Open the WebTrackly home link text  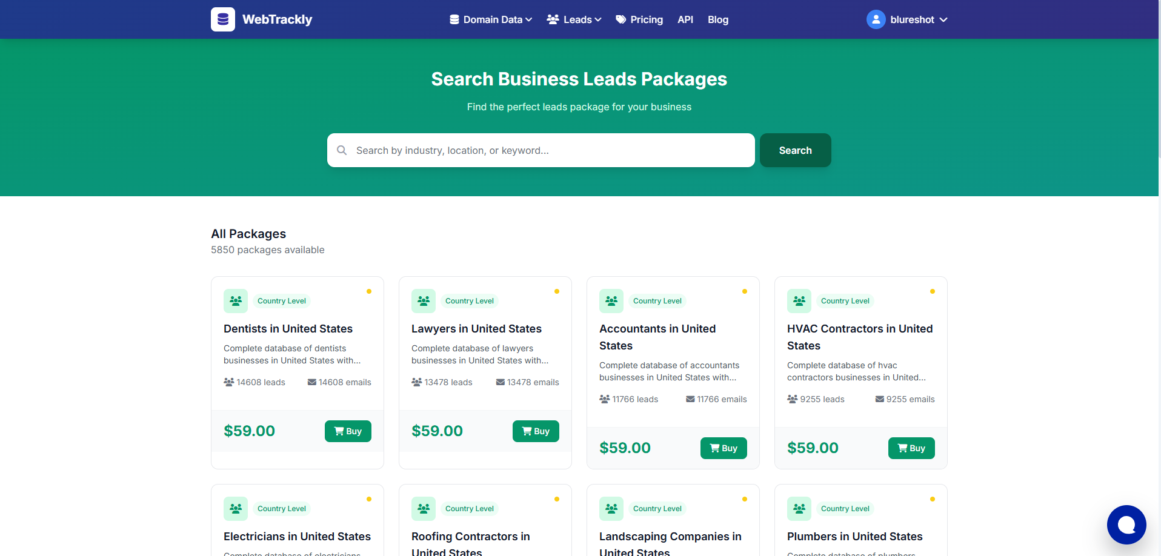coord(277,19)
